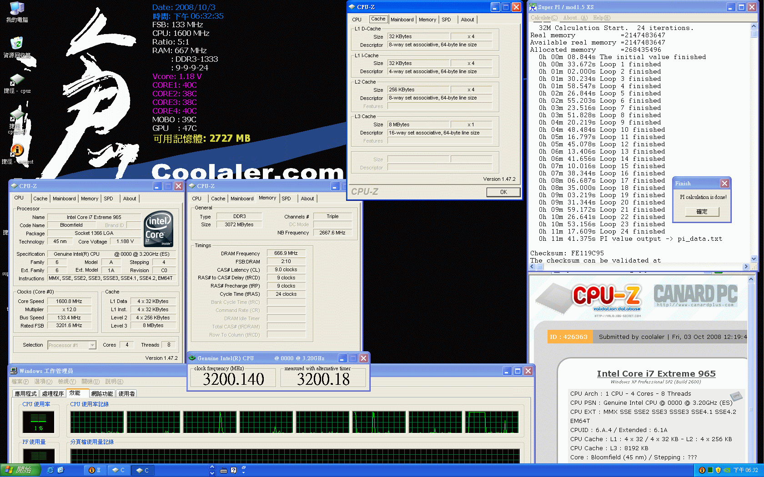Screen dimensions: 764x477
Task: Open the Intel Core i7 Extreme 965 link
Action: tap(656, 373)
